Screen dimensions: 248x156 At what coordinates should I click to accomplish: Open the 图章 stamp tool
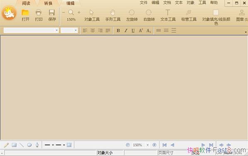pyautogui.click(x=242, y=12)
